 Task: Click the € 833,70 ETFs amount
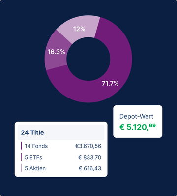click(89, 157)
